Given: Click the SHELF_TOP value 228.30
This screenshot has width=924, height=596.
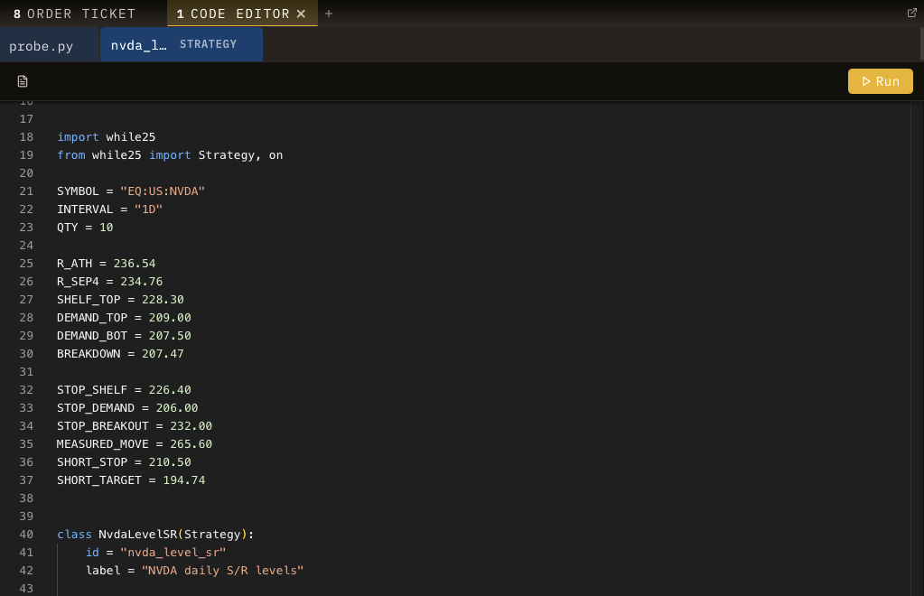Looking at the screenshot, I should click(x=163, y=299).
